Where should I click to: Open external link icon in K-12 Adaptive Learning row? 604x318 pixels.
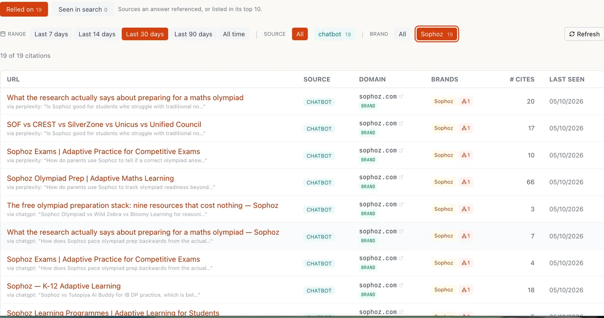pyautogui.click(x=401, y=285)
